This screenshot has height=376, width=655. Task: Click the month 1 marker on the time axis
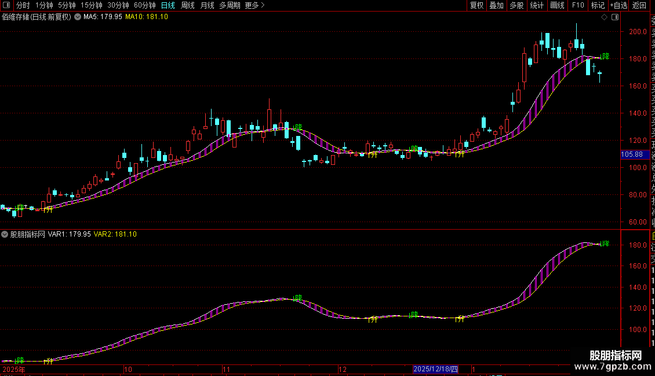tap(474, 369)
